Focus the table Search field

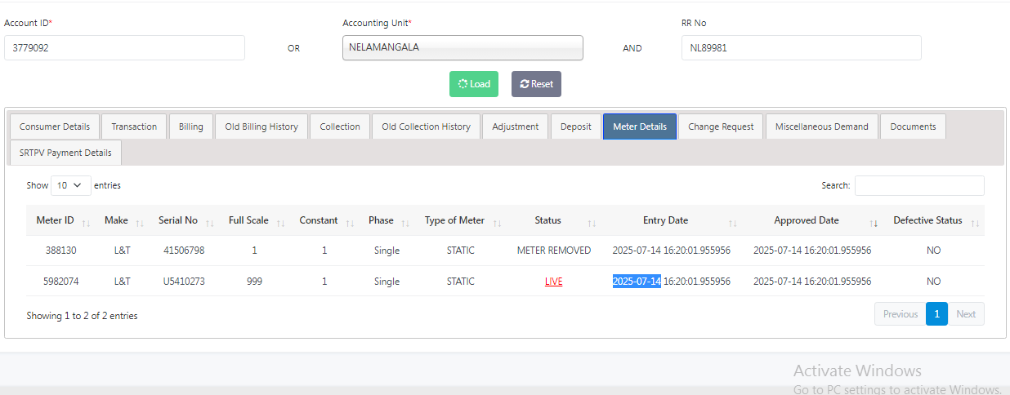[x=919, y=185]
